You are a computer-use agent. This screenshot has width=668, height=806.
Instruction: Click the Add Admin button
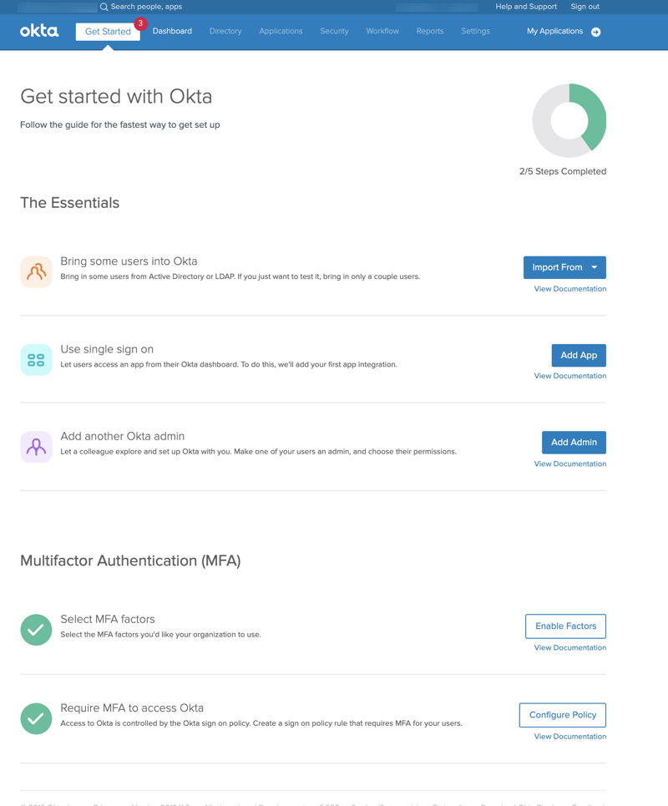(x=574, y=442)
